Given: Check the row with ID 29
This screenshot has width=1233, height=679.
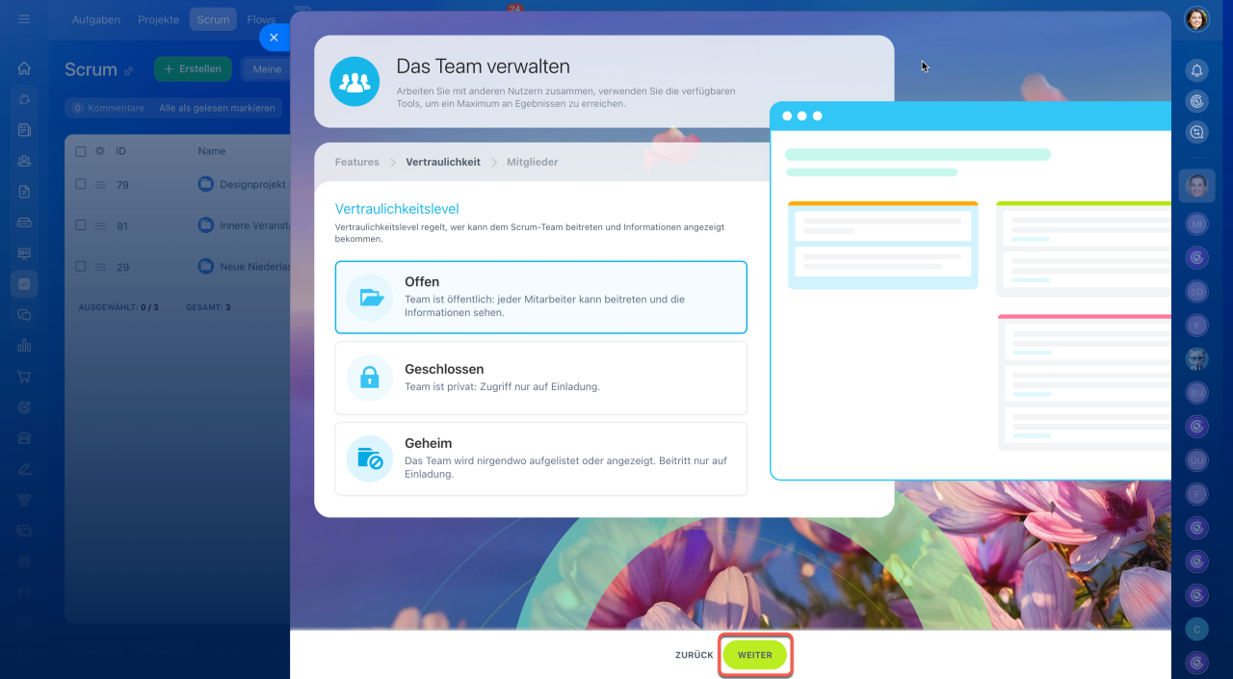Looking at the screenshot, I should click(x=81, y=267).
